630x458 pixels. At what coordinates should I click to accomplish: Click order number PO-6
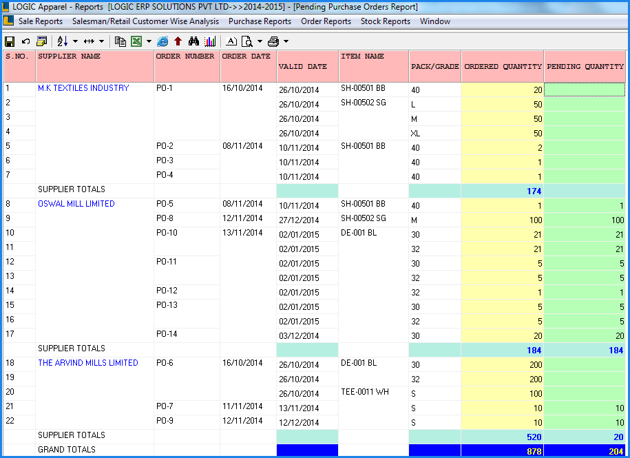click(165, 363)
